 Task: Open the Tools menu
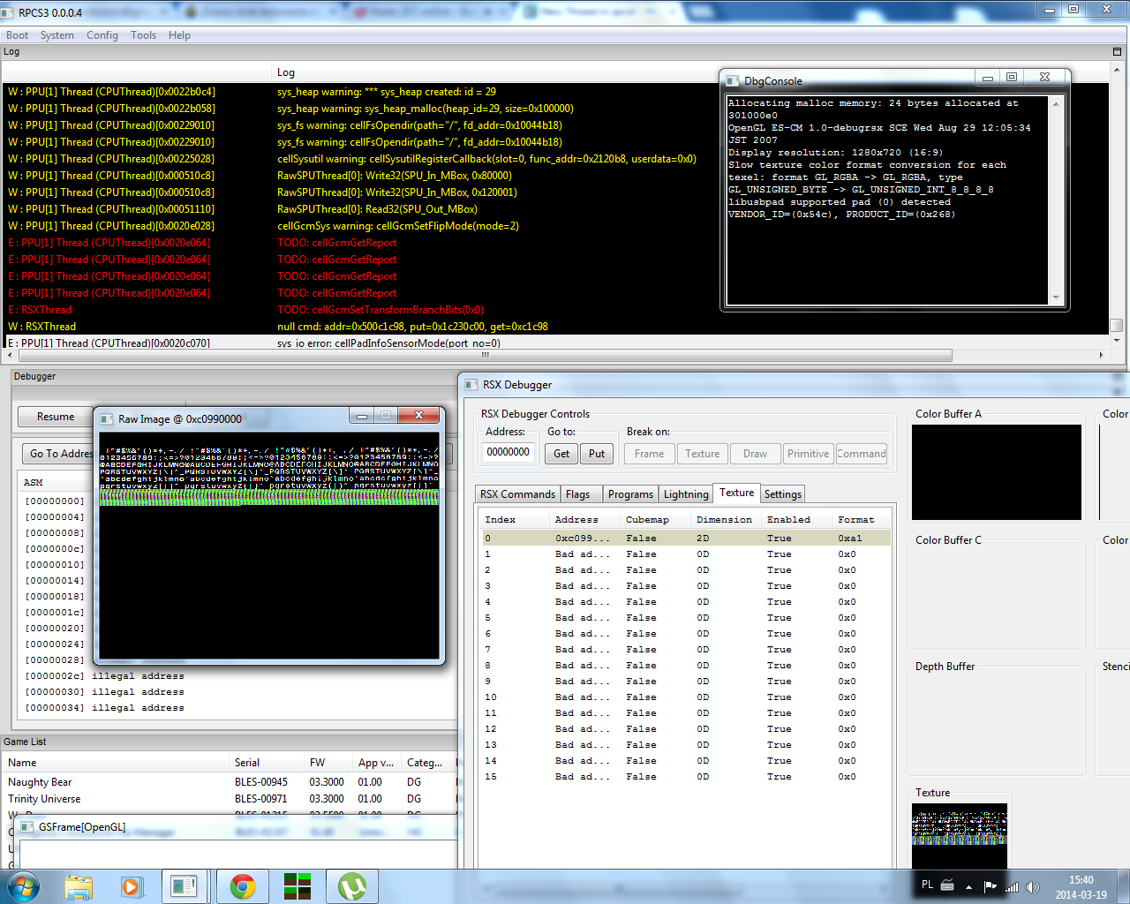pos(143,35)
